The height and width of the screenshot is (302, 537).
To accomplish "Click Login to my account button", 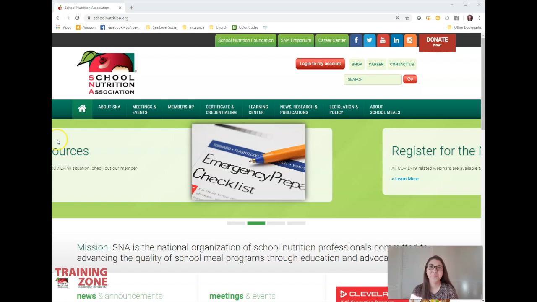I will pyautogui.click(x=320, y=64).
